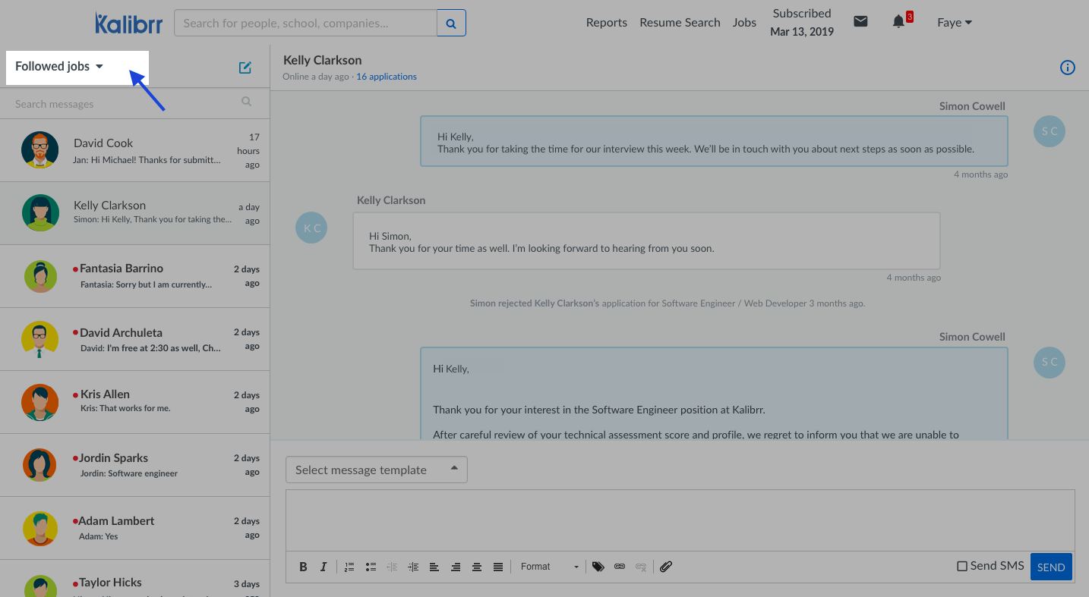Insert a numbered list
Image resolution: width=1089 pixels, height=597 pixels.
[x=349, y=567]
